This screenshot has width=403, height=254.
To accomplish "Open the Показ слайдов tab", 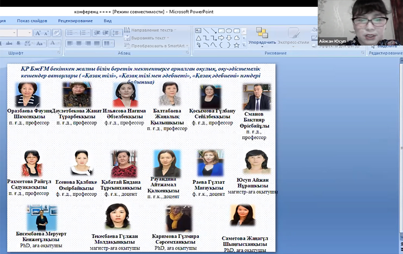I will [x=32, y=21].
